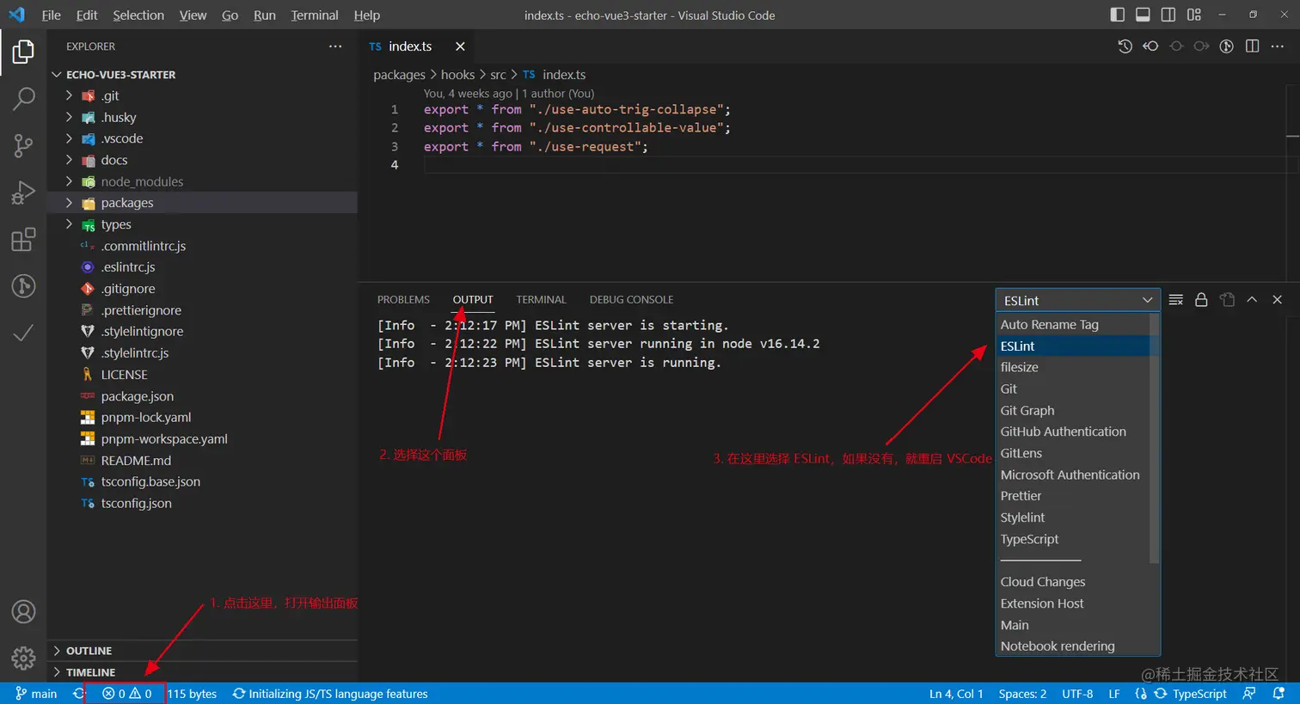The height and width of the screenshot is (704, 1300).
Task: Open the Source Control view
Action: click(x=23, y=145)
